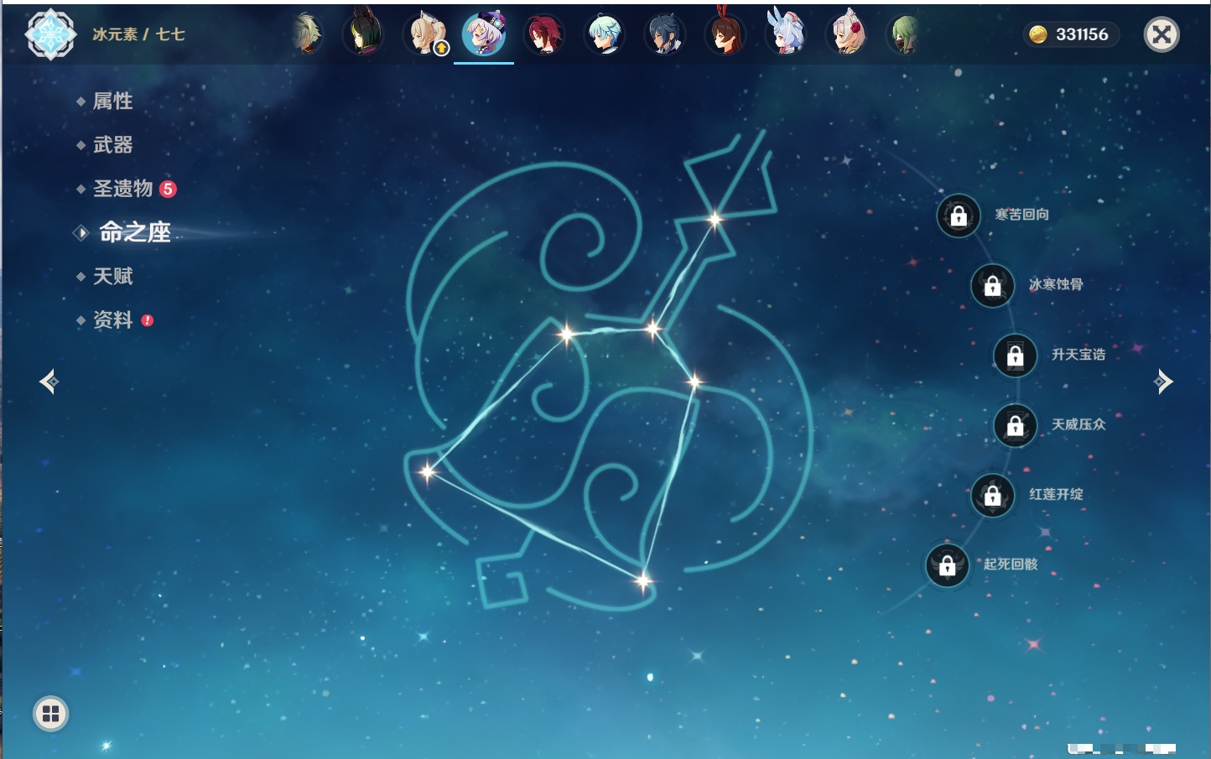Image resolution: width=1211 pixels, height=759 pixels.
Task: Click the 331156 Mora balance
Action: 1082,34
